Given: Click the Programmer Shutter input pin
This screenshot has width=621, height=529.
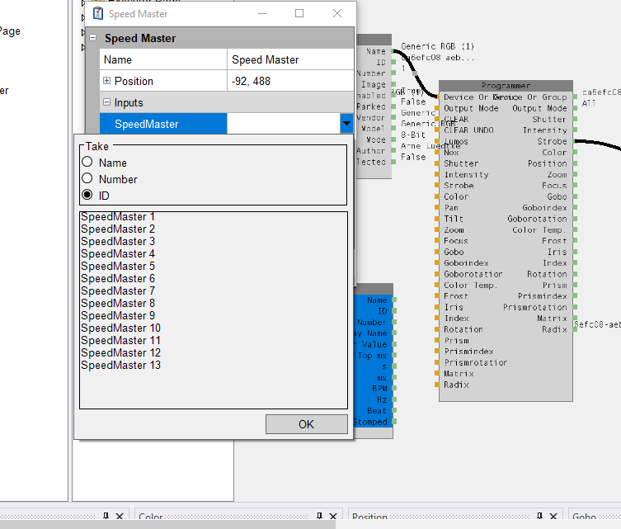Looking at the screenshot, I should [x=437, y=163].
